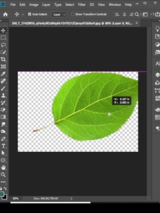
Task: Open the Layer menu
Action: tap(46, 5)
